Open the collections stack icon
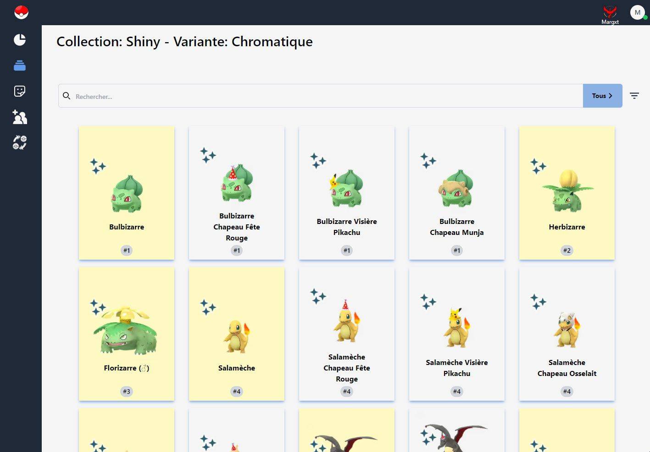 (20, 65)
